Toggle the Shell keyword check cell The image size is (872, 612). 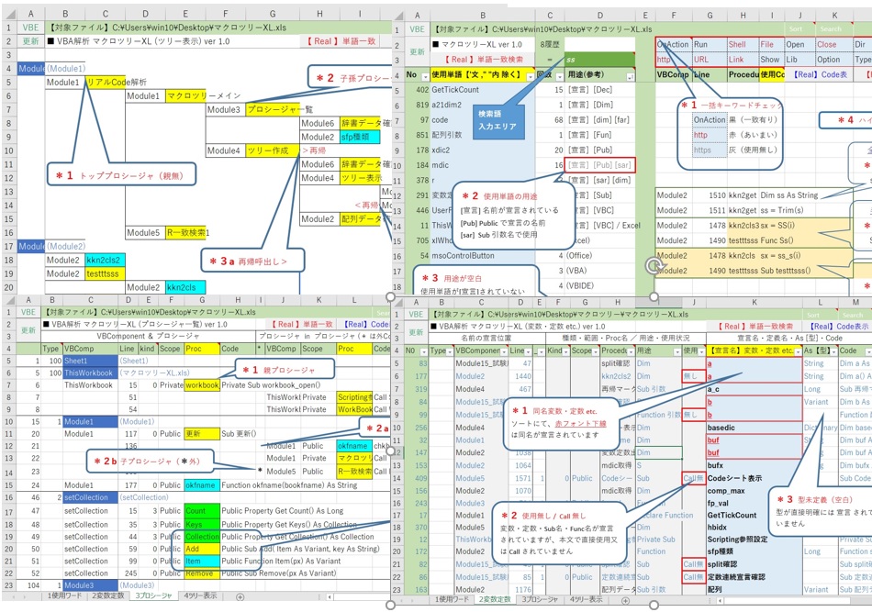(738, 44)
